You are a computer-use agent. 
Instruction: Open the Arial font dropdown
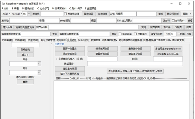[6, 14]
